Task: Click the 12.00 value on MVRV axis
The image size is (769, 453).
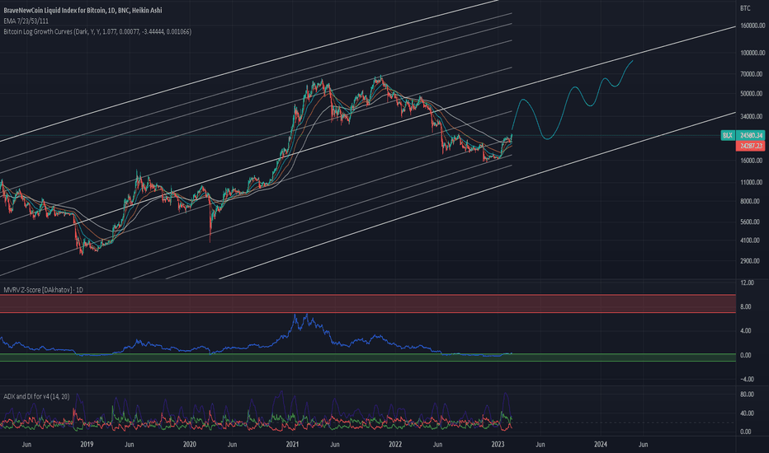Action: [x=747, y=283]
